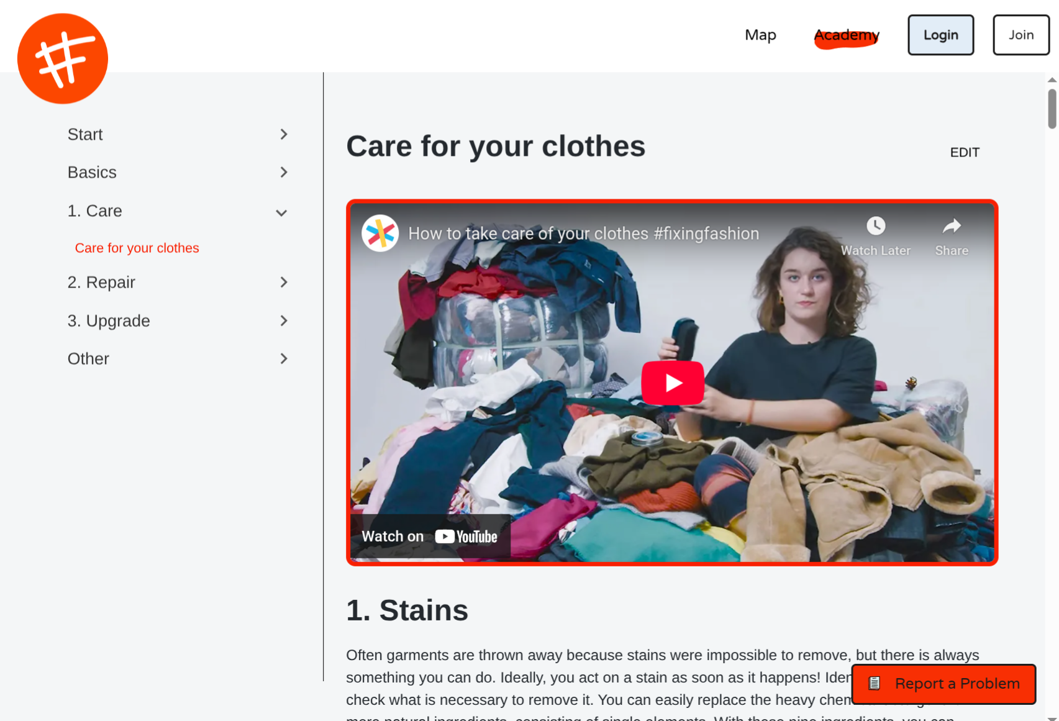Screen dimensions: 1059x721
Task: Collapse the 1. Care section
Action: point(281,212)
